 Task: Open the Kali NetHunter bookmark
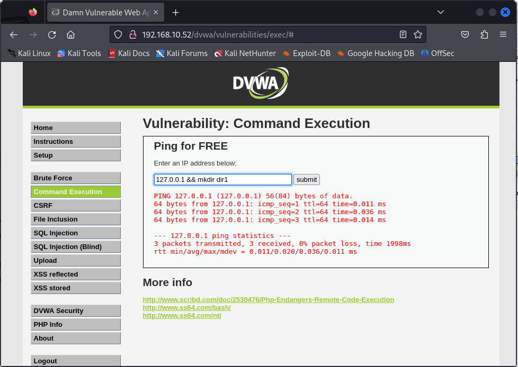click(245, 53)
